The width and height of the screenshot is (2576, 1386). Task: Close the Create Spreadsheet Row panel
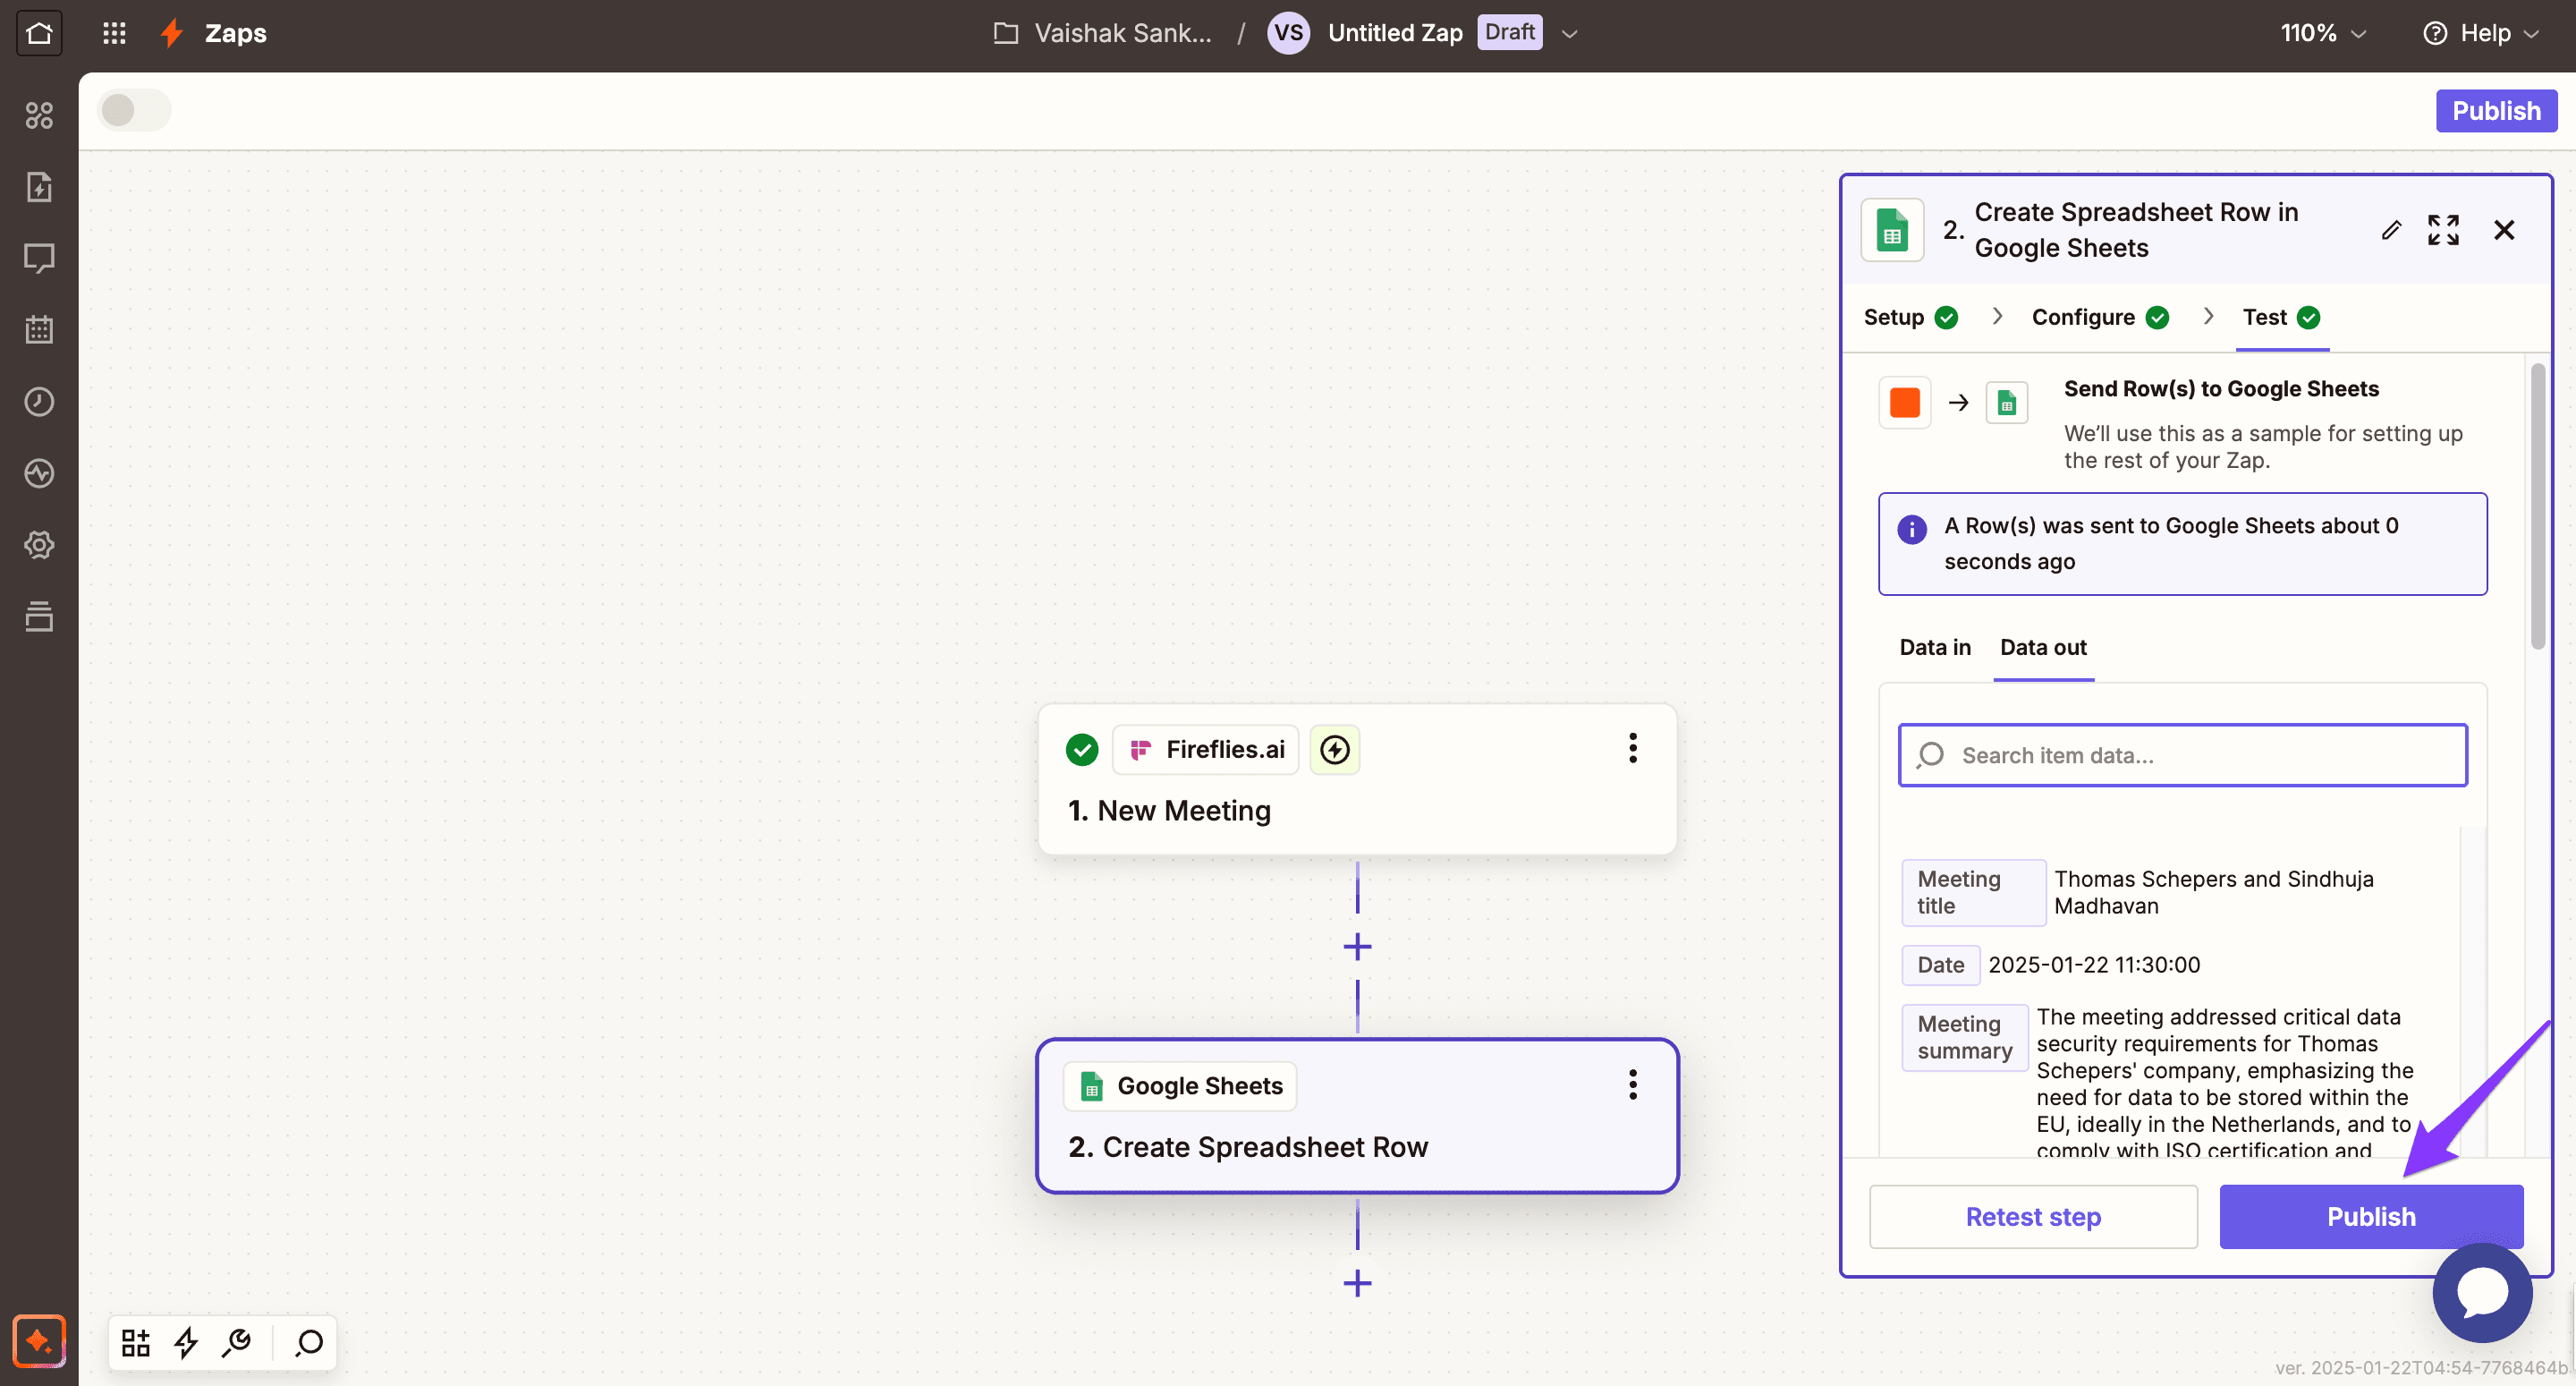pos(2504,230)
